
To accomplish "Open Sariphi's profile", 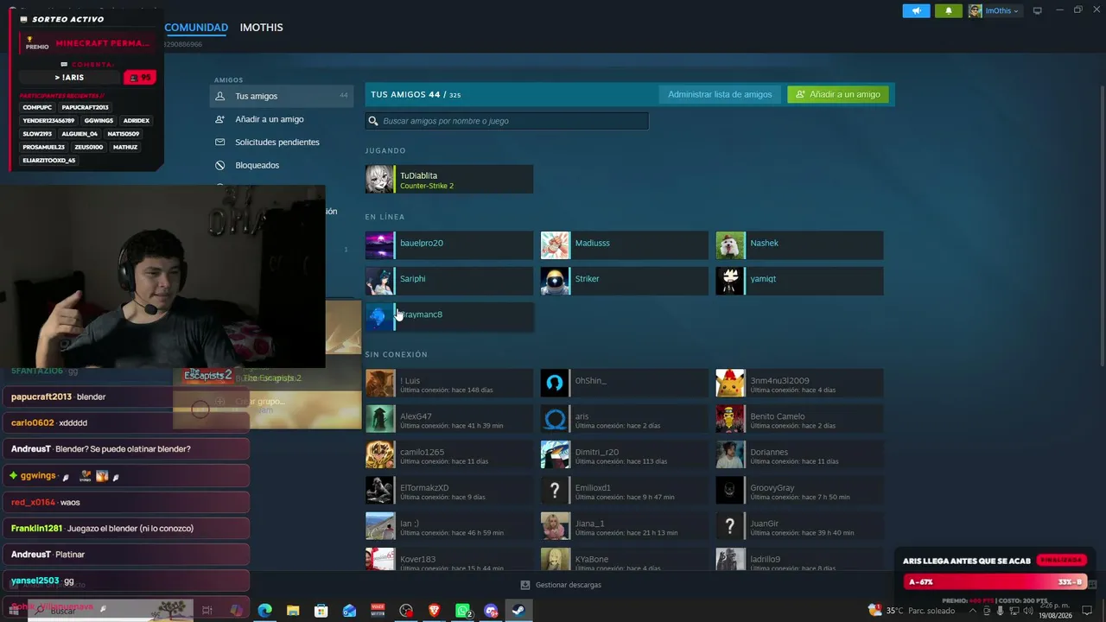I will click(449, 281).
